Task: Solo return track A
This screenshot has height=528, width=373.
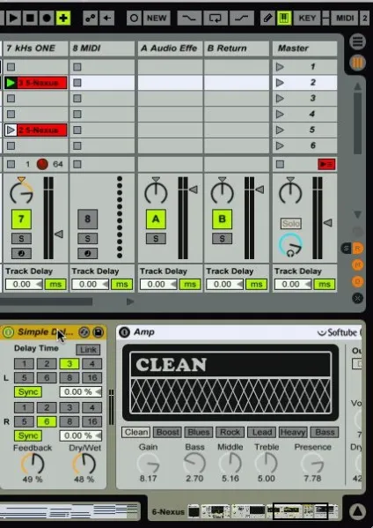Action: pyautogui.click(x=156, y=238)
